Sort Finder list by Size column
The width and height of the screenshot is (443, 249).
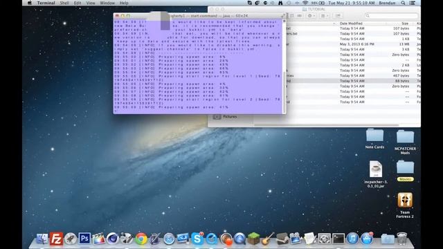(x=405, y=24)
